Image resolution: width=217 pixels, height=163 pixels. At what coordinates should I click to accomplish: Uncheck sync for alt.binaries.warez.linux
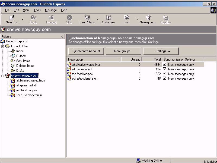pyautogui.click(x=164, y=64)
